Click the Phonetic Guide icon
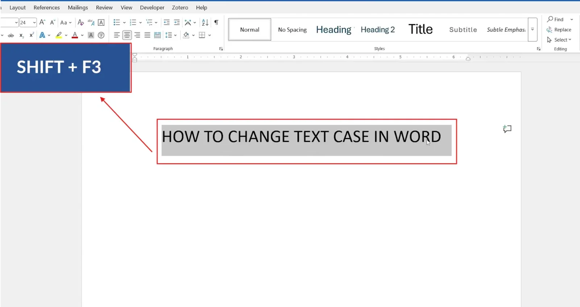This screenshot has height=307, width=580. click(x=91, y=22)
